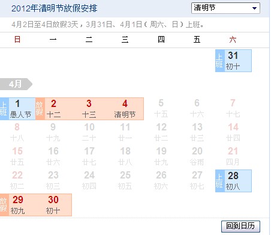
Task: Click the 放假 tag beside April 2
Action: 40,109
